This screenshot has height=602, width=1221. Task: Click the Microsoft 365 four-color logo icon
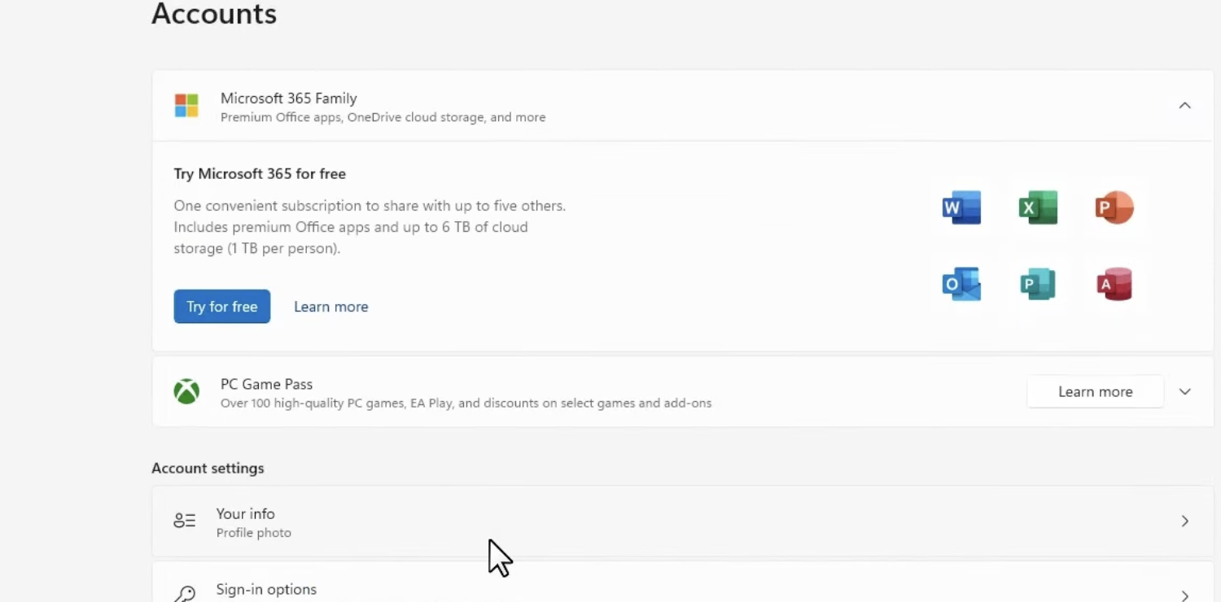(186, 106)
